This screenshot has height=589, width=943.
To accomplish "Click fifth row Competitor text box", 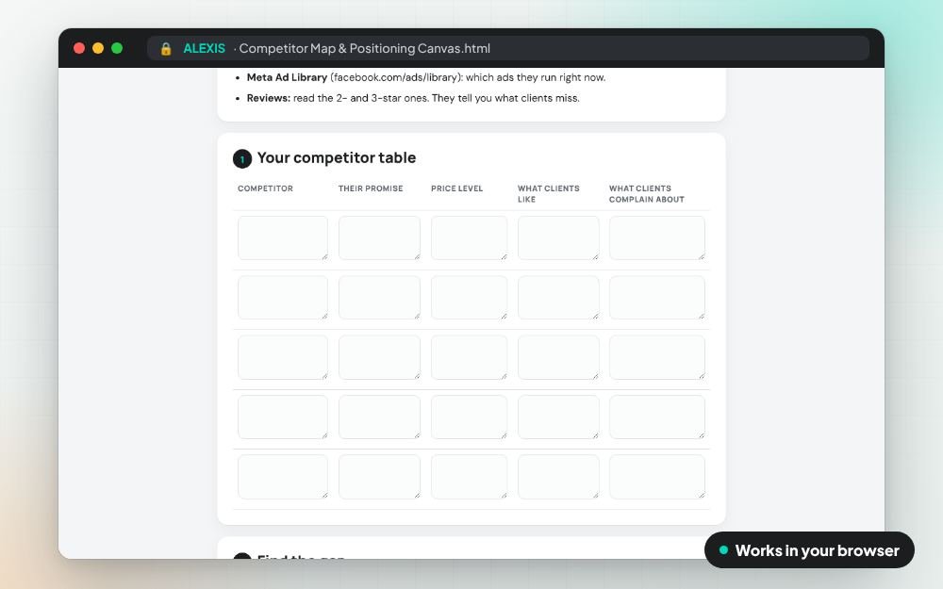I will pyautogui.click(x=283, y=477).
